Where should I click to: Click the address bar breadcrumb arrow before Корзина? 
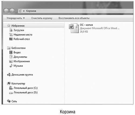pyautogui.click(x=24, y=11)
